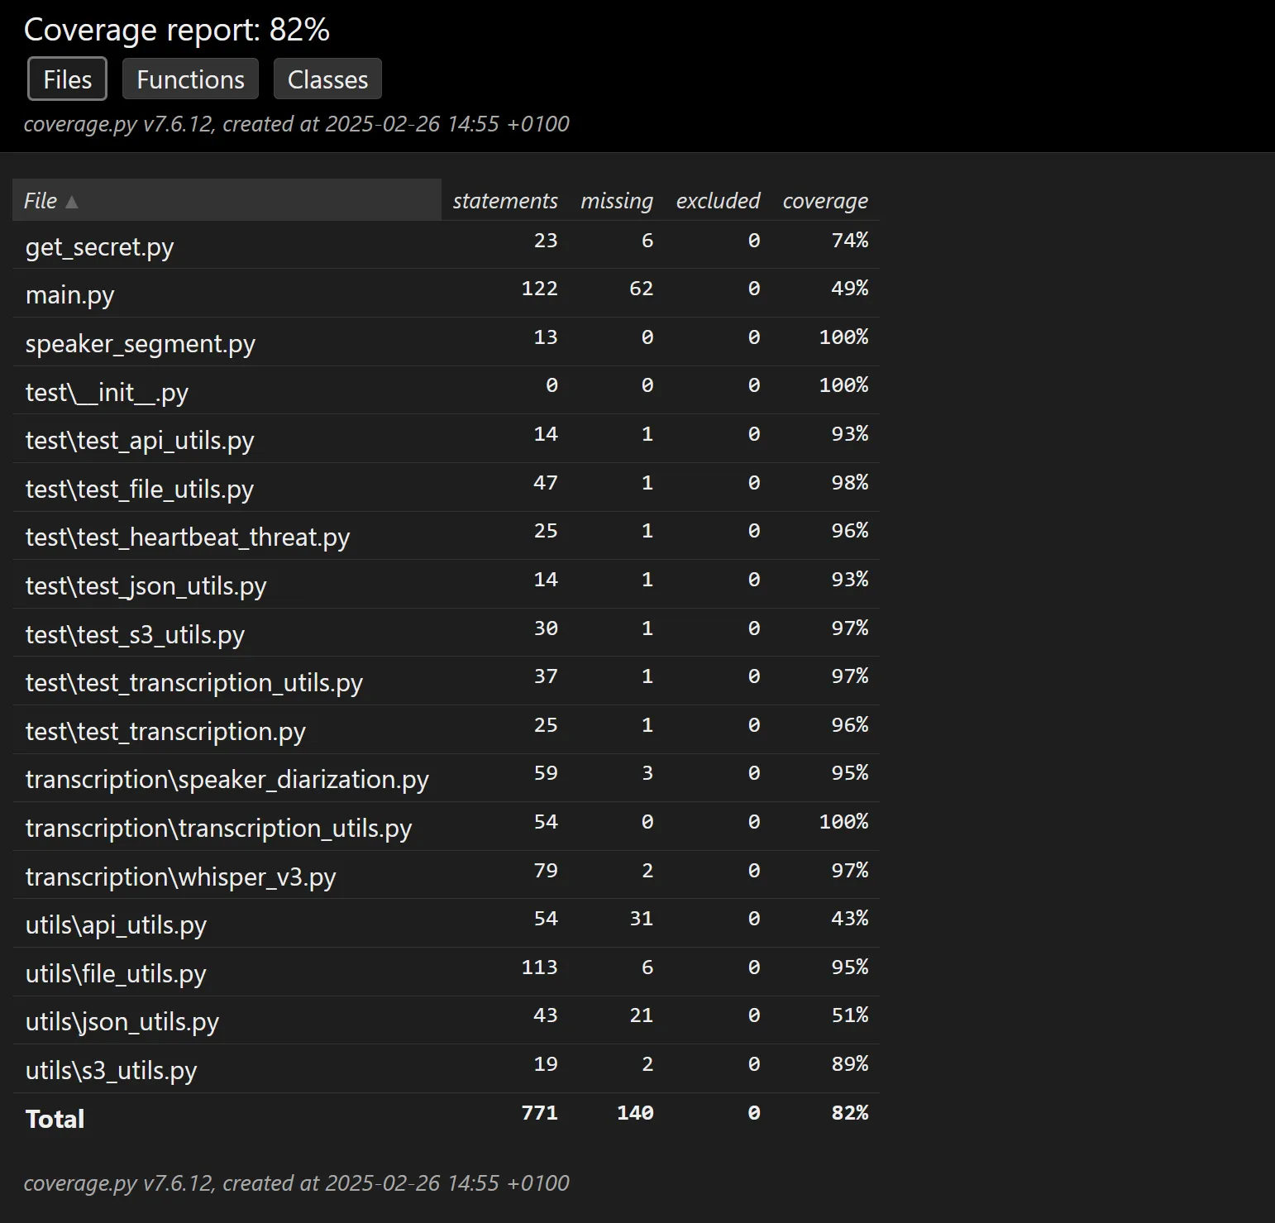This screenshot has height=1223, width=1275.
Task: Sort table by statements column
Action: [x=504, y=201]
